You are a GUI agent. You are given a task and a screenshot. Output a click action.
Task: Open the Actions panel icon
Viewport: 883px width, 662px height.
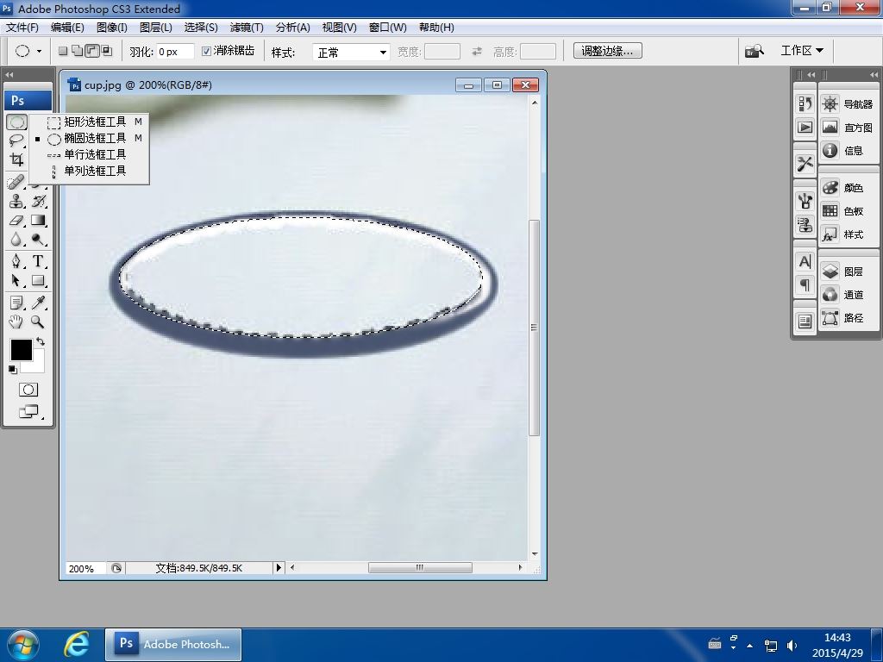(805, 128)
